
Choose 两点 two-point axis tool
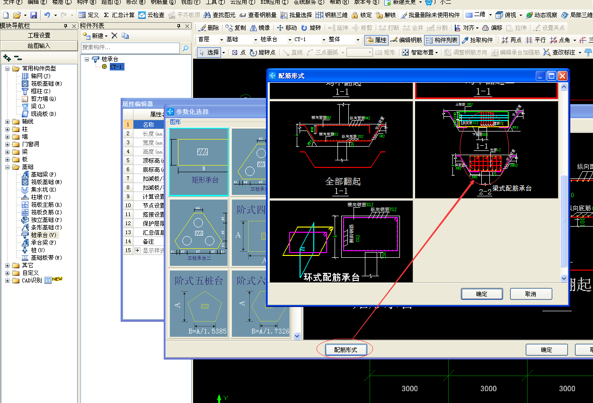[x=512, y=40]
